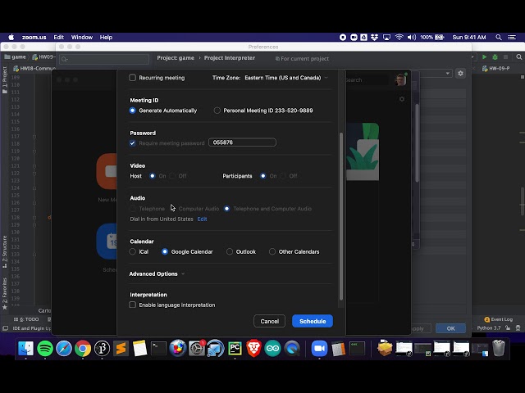Launch Sublime Text from the dock
The width and height of the screenshot is (525, 393).
[x=121, y=349]
